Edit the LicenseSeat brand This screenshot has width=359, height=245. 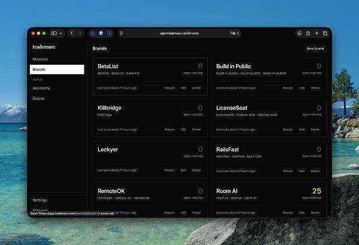(x=302, y=129)
